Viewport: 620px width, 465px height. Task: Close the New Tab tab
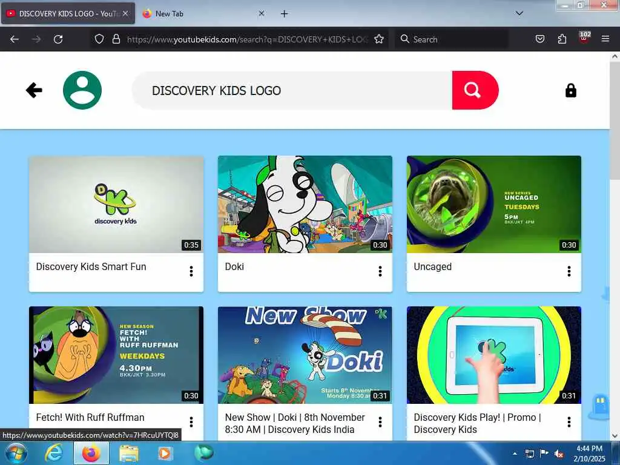[262, 13]
